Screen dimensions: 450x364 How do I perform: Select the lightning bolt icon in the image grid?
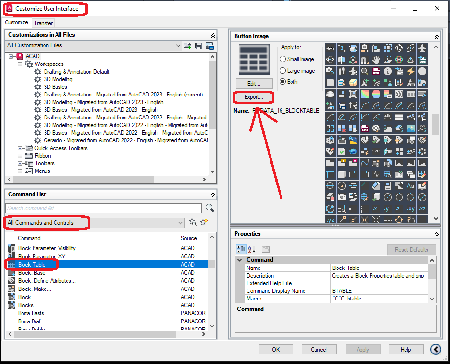[x=411, y=71]
